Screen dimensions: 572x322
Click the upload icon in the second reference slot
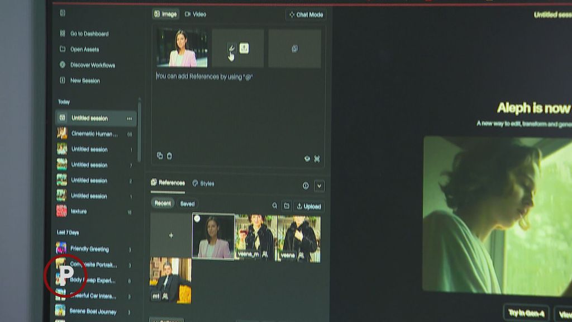pos(244,49)
